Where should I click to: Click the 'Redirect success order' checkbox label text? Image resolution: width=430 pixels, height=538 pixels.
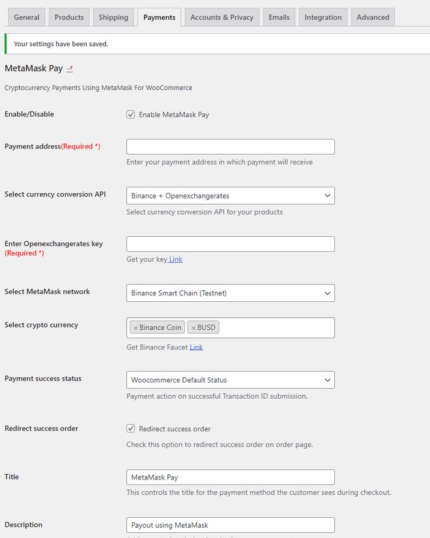(x=175, y=429)
